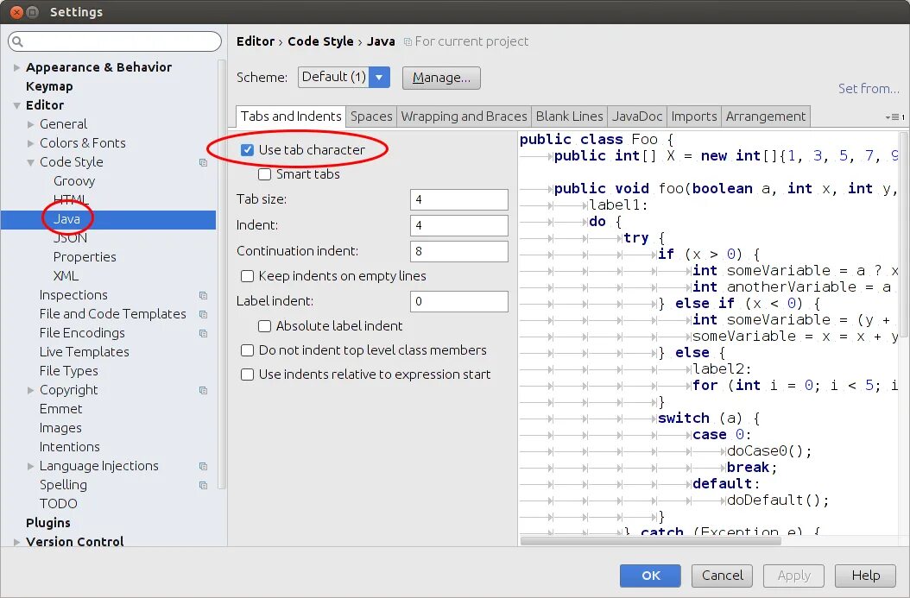Expand Language Injections node arrow
This screenshot has width=910, height=598.
pos(31,466)
